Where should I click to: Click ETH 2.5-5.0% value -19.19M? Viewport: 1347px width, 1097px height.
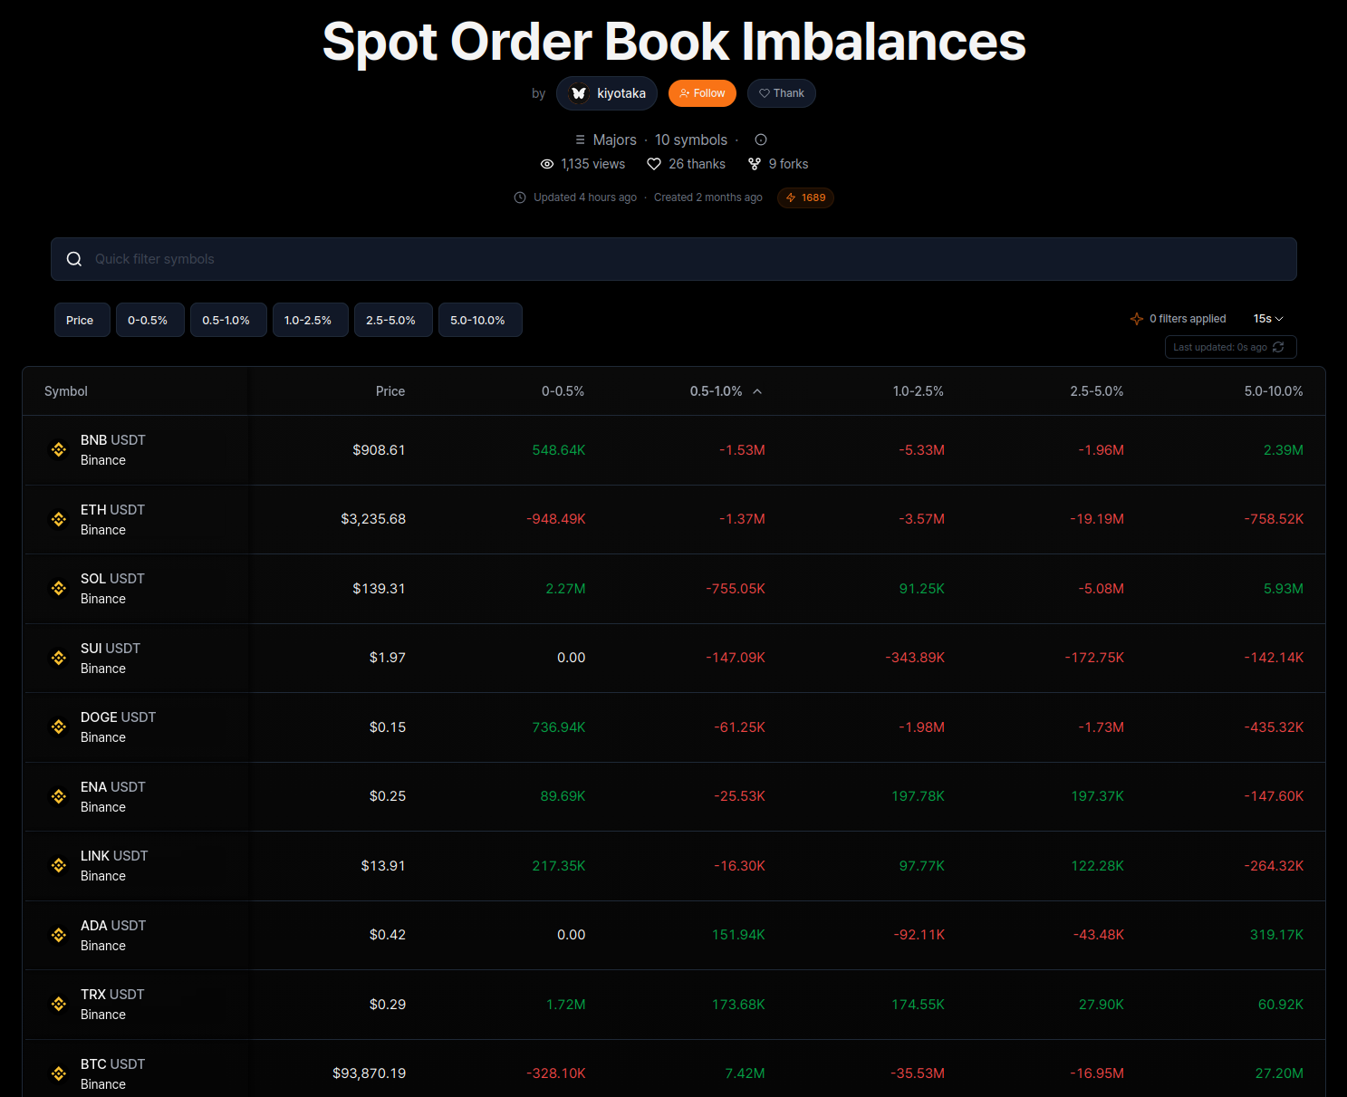pos(1097,519)
